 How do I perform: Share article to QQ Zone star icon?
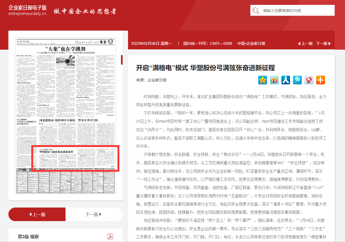click(263, 80)
